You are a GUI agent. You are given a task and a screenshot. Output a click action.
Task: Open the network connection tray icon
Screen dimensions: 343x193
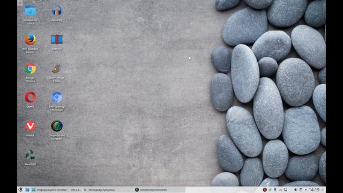point(286,190)
